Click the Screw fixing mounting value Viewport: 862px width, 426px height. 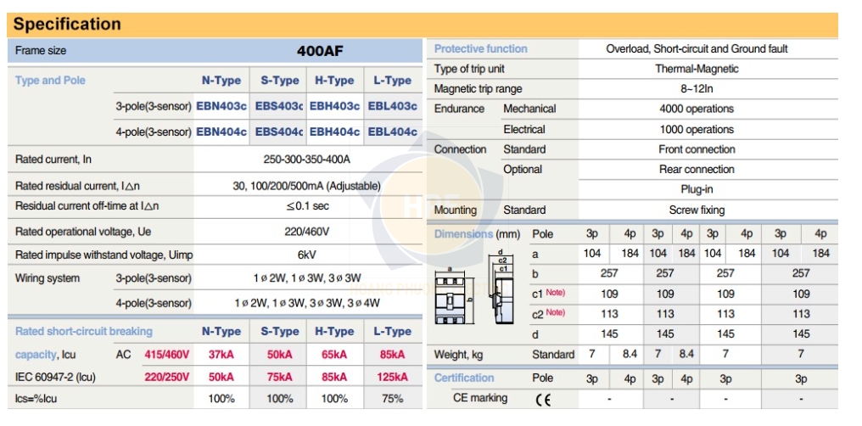(697, 210)
